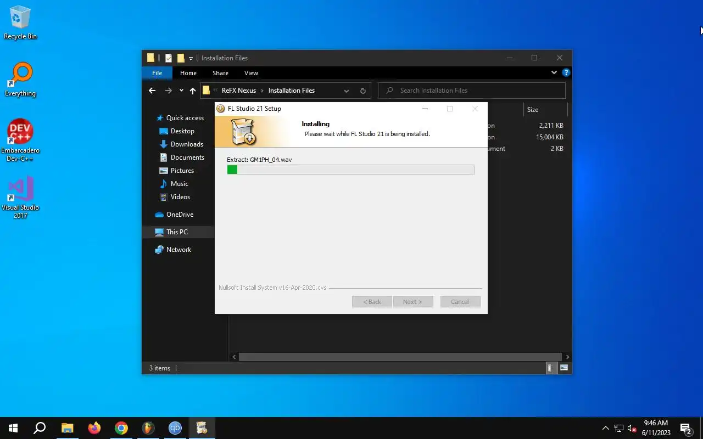Switch Explorer to large icons view
Viewport: 703px width, 439px height.
563,368
